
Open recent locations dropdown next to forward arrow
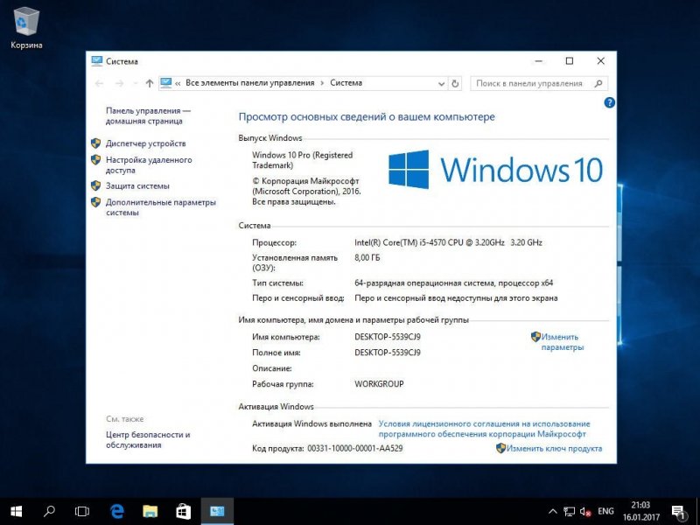click(x=136, y=83)
